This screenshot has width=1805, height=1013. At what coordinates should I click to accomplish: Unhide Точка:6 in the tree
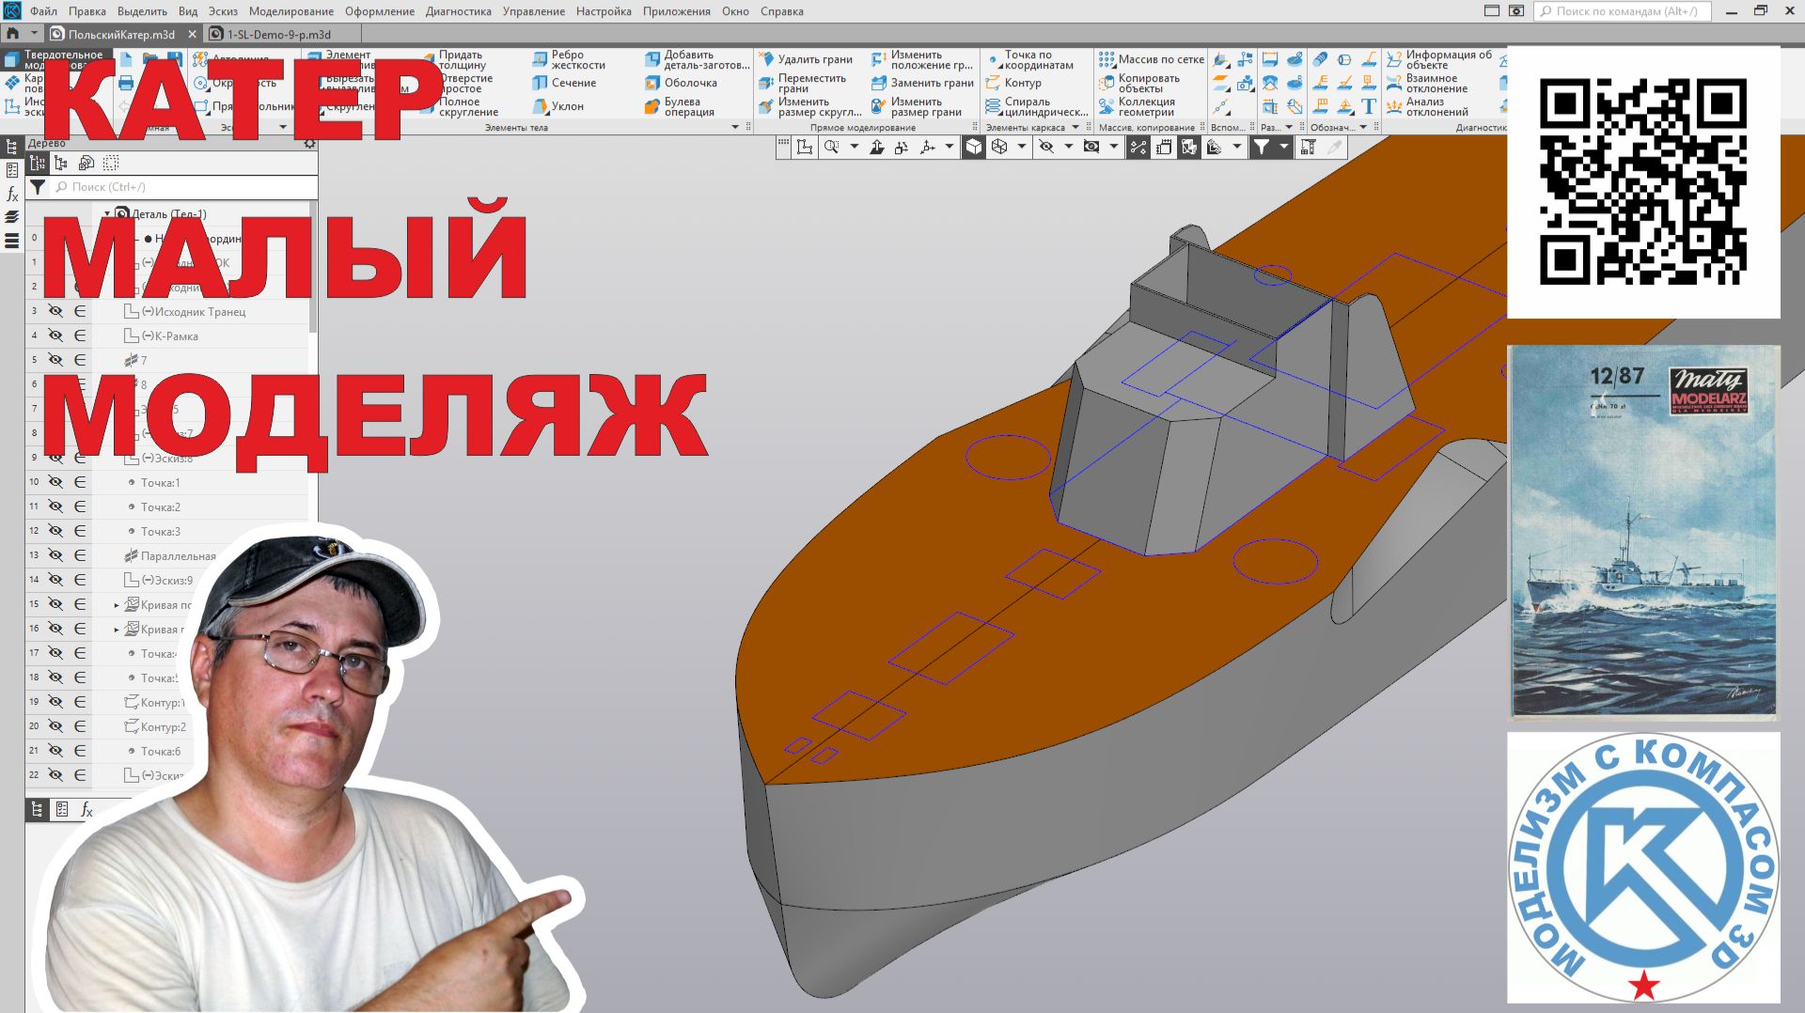(55, 751)
